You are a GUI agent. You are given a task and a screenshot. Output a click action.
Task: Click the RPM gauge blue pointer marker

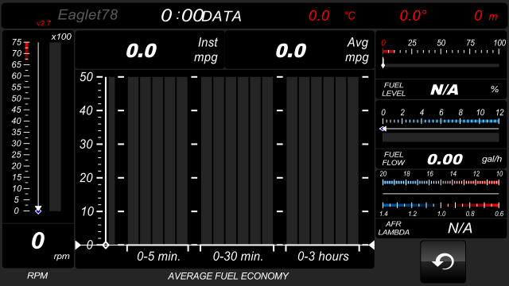point(38,211)
